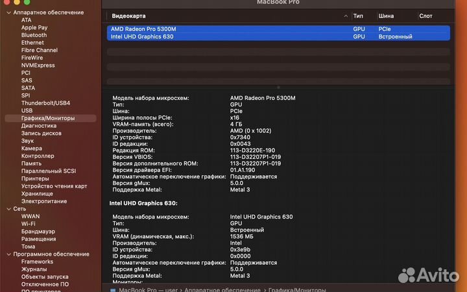Select Журналы in the sidebar
This screenshot has width=467, height=292.
tap(34, 269)
